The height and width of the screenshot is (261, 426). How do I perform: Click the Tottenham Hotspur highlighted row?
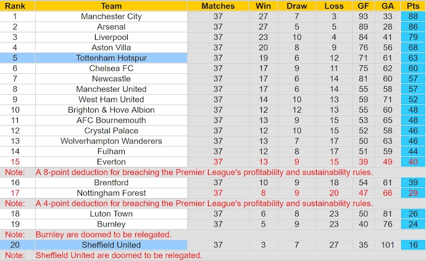[111, 58]
